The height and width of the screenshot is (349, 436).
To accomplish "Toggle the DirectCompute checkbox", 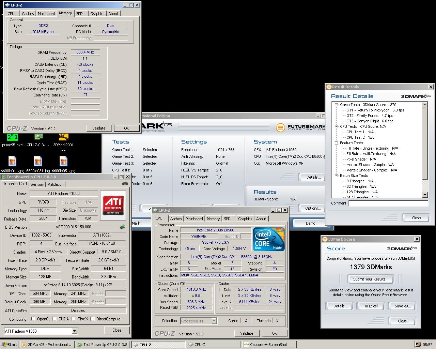I will [x=92, y=319].
